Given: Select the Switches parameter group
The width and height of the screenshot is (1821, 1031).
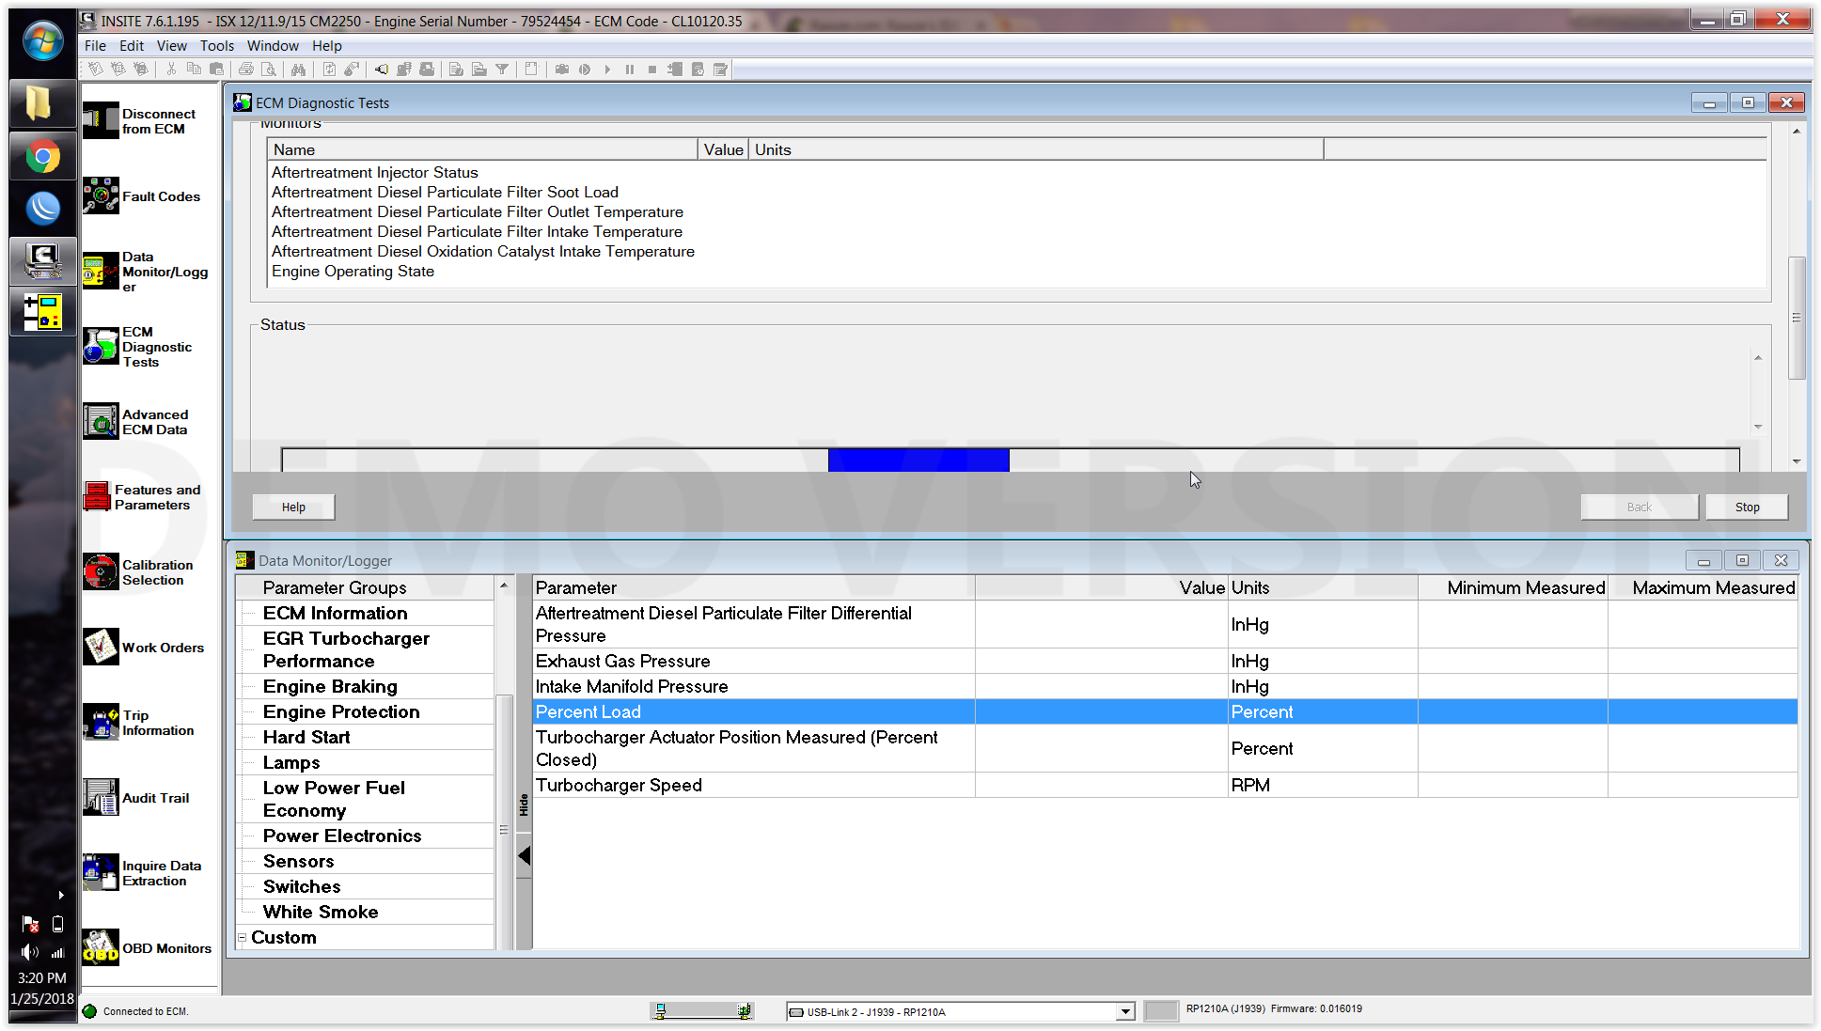Looking at the screenshot, I should pos(302,886).
